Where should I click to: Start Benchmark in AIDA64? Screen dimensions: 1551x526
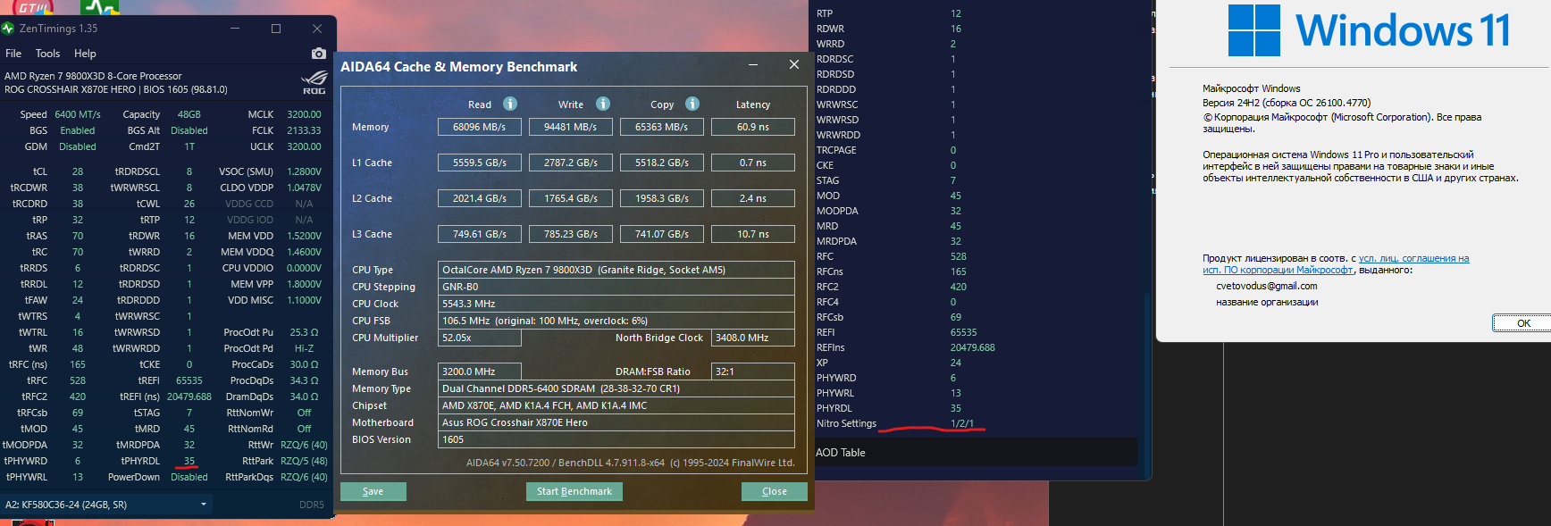point(574,491)
